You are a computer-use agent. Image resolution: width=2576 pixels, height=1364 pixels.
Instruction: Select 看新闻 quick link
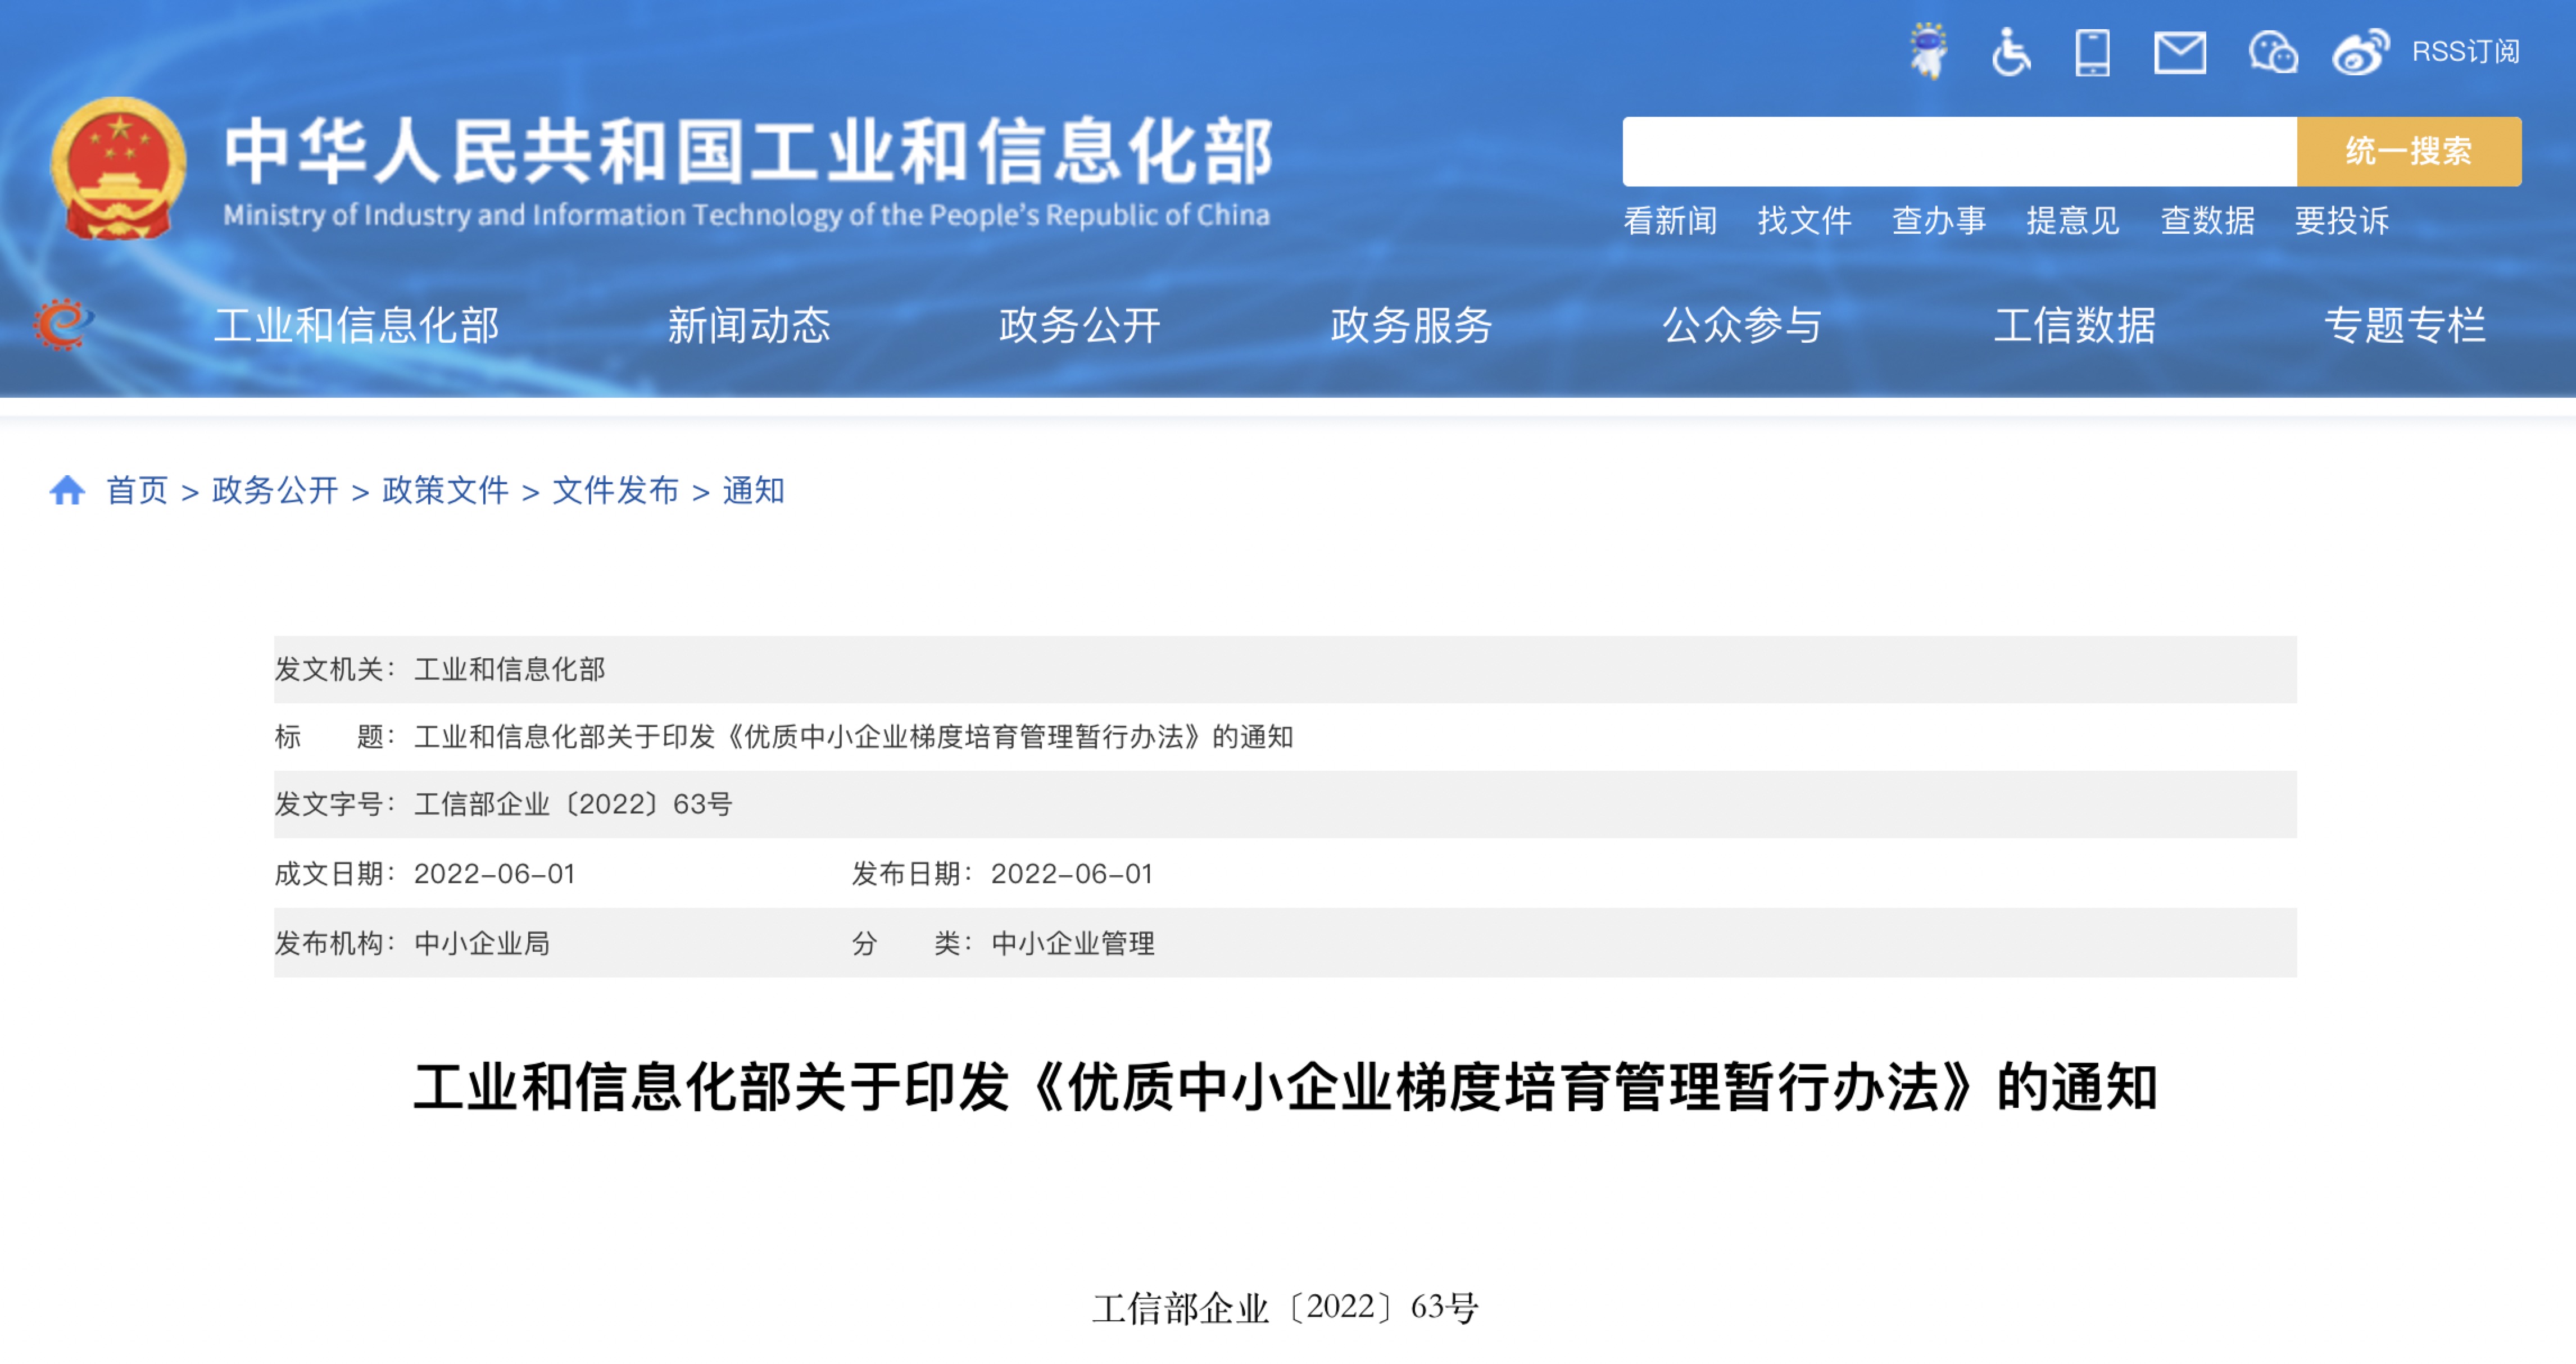(1670, 220)
